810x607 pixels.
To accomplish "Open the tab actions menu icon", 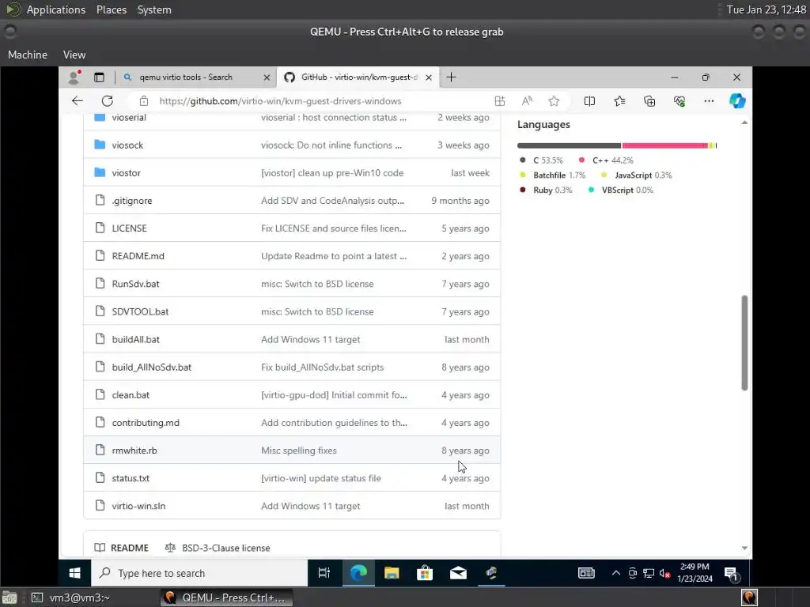I will [x=99, y=77].
